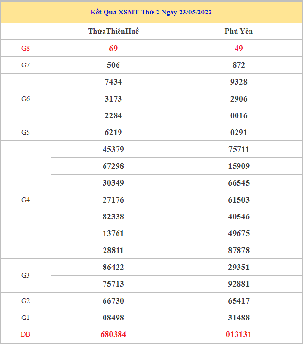Image resolution: width=303 pixels, height=344 pixels.
Task: Click the G5 number 6219
Action: pos(113,132)
